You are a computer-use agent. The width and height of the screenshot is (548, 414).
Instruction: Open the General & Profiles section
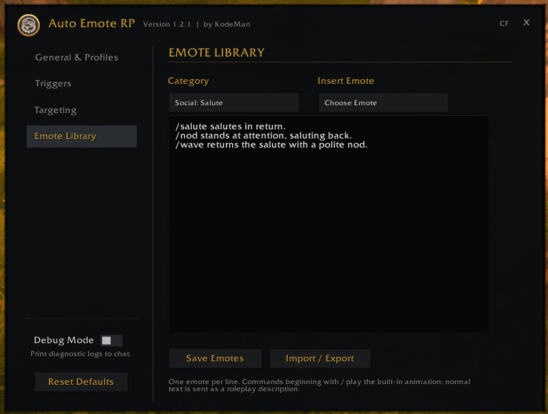(77, 57)
